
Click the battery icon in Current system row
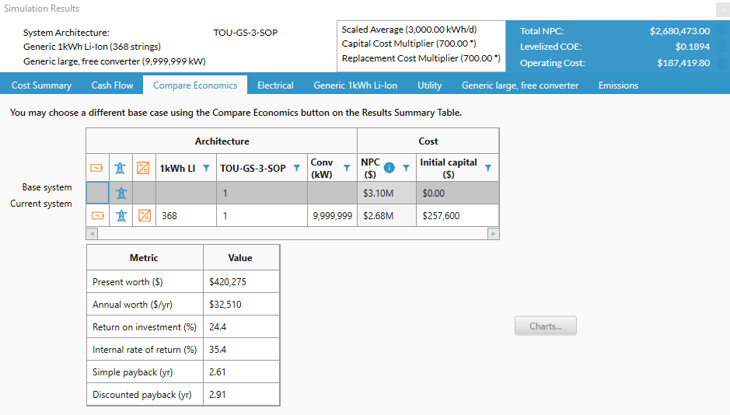pyautogui.click(x=98, y=215)
